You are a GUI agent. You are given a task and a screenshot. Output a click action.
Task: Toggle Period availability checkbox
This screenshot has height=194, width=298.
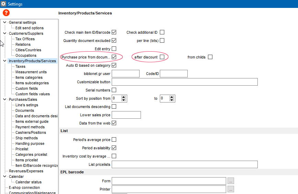(114, 148)
